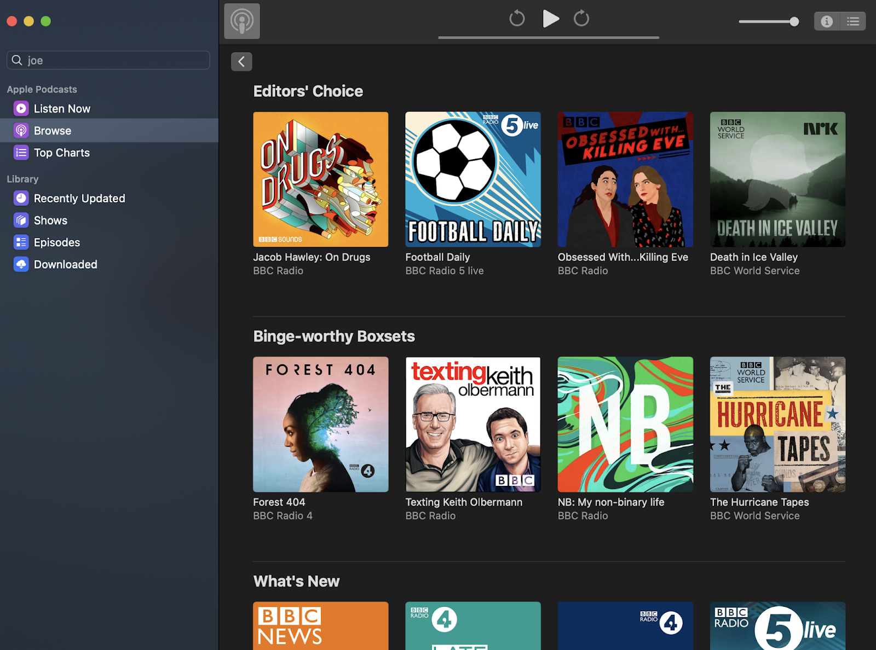Skip back using the rewind button
Viewport: 876px width, 650px height.
[517, 19]
